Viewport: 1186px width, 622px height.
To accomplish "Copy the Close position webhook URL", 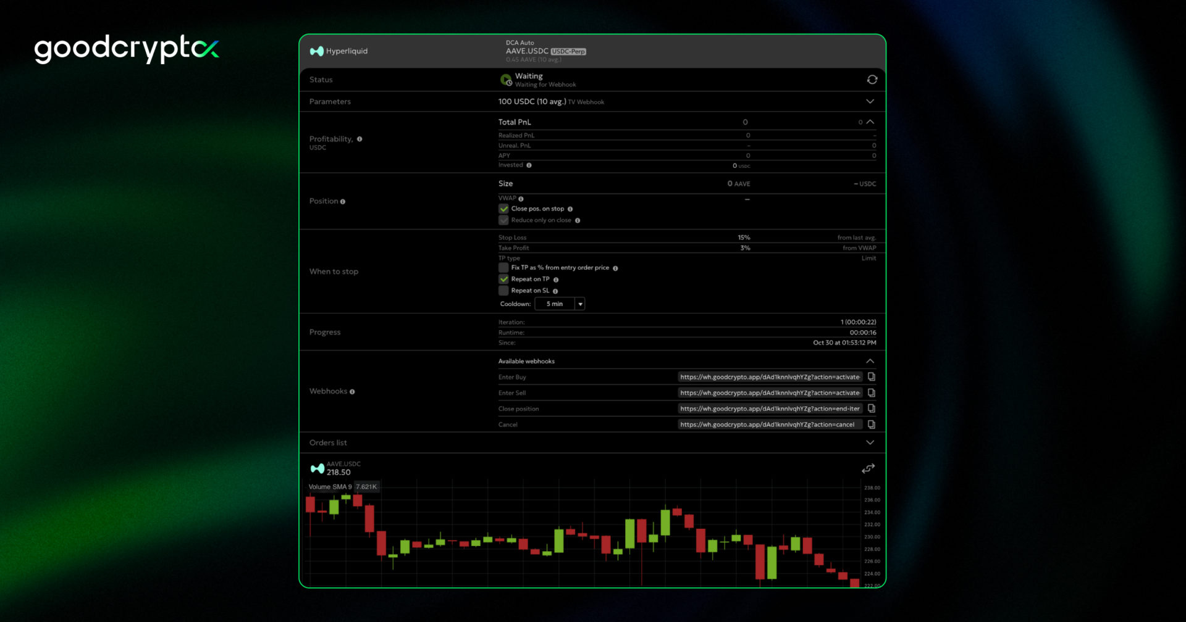I will tap(871, 408).
